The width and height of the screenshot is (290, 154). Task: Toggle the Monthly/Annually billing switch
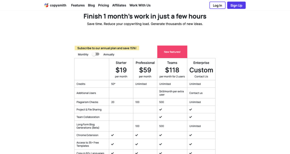95,54
